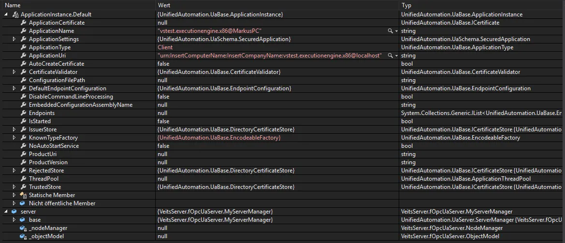Click wrench icon beside ApplicationName
The height and width of the screenshot is (243, 565).
tap(23, 31)
